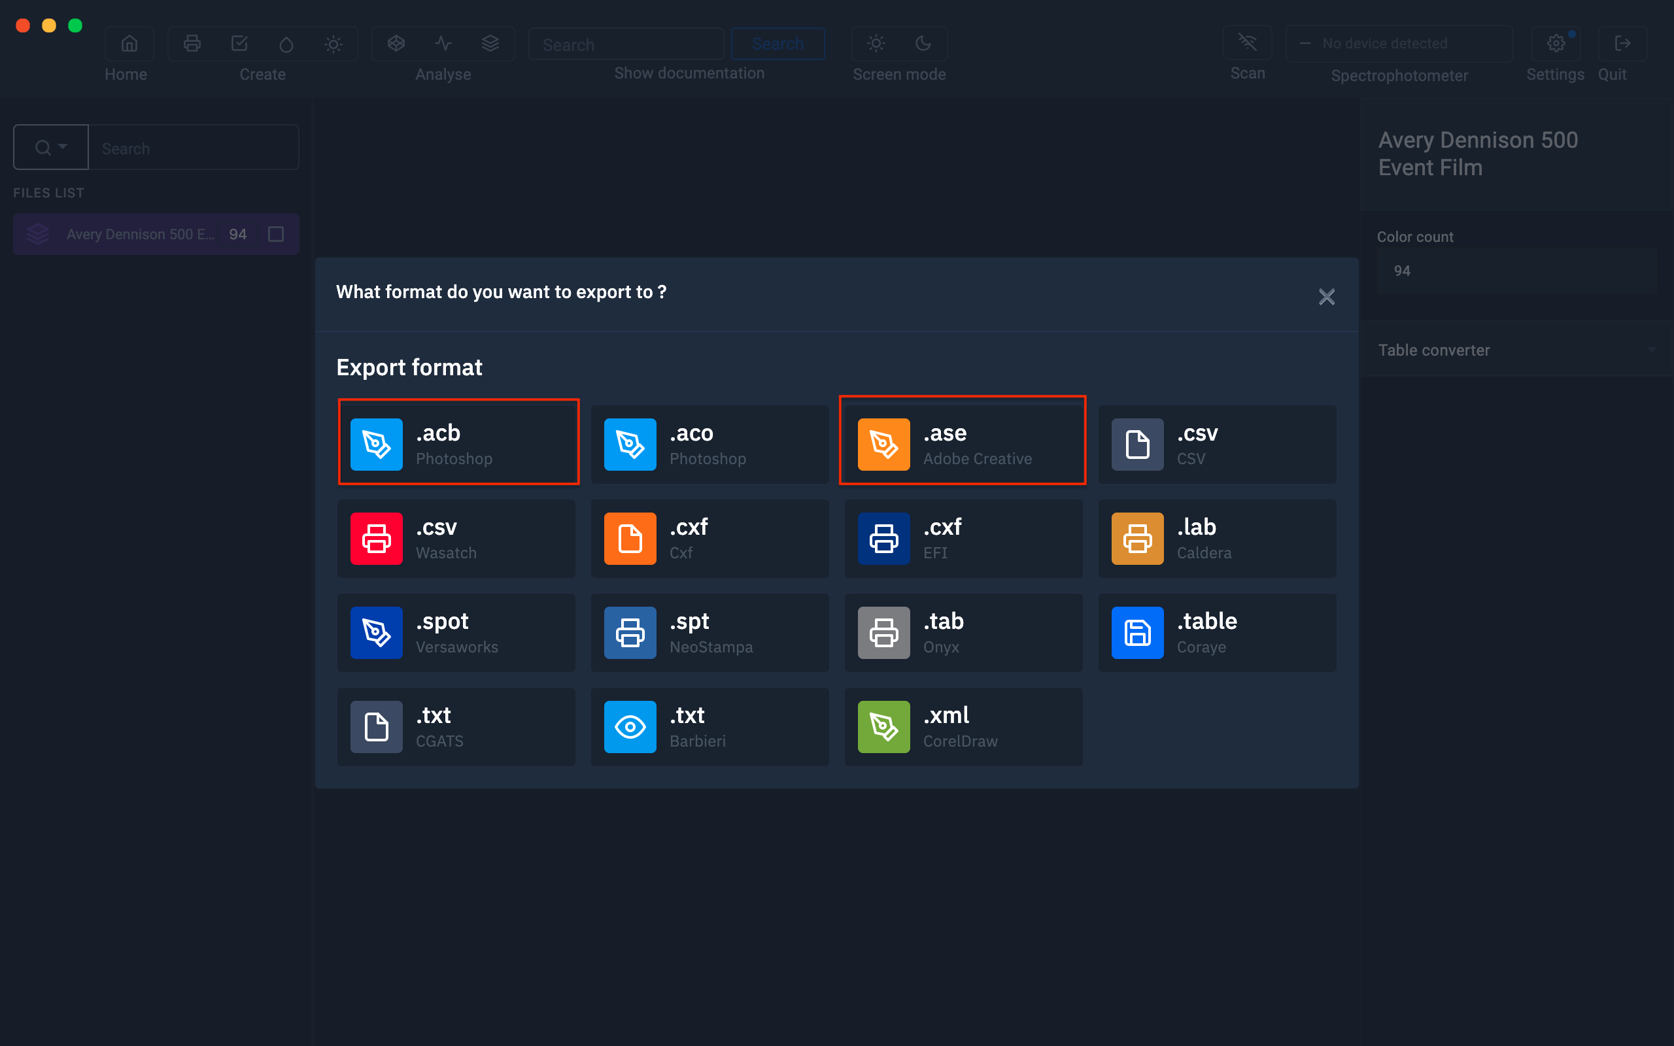Image resolution: width=1674 pixels, height=1046 pixels.
Task: Export to the .tab Onyx format
Action: coord(963,632)
